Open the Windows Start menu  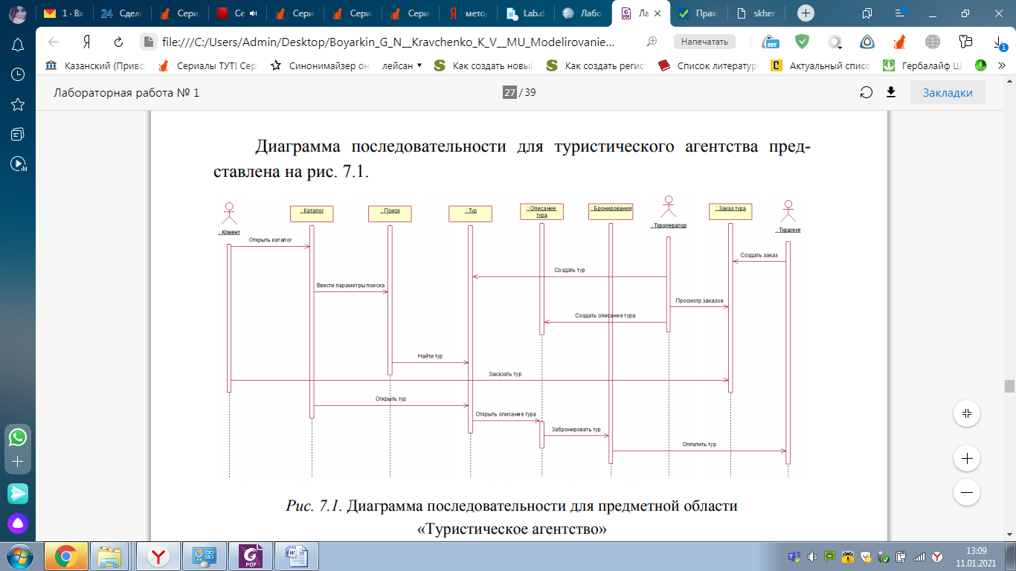pos(18,555)
